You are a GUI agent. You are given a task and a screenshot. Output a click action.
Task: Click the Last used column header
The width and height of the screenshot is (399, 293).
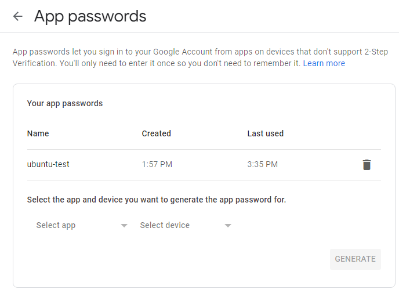click(265, 133)
